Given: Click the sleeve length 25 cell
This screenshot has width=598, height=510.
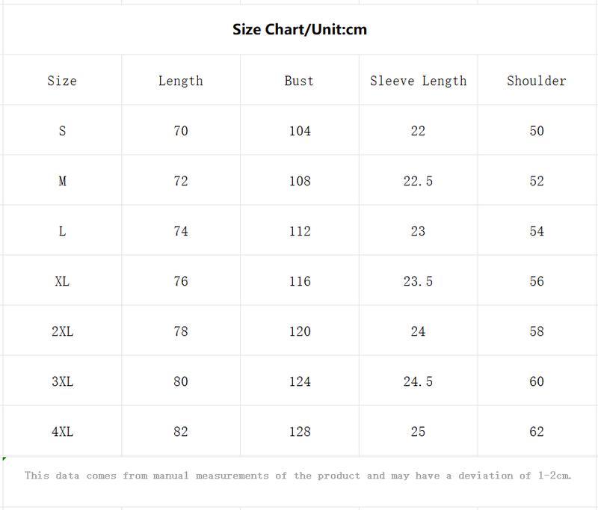Looking at the screenshot, I should tap(418, 431).
